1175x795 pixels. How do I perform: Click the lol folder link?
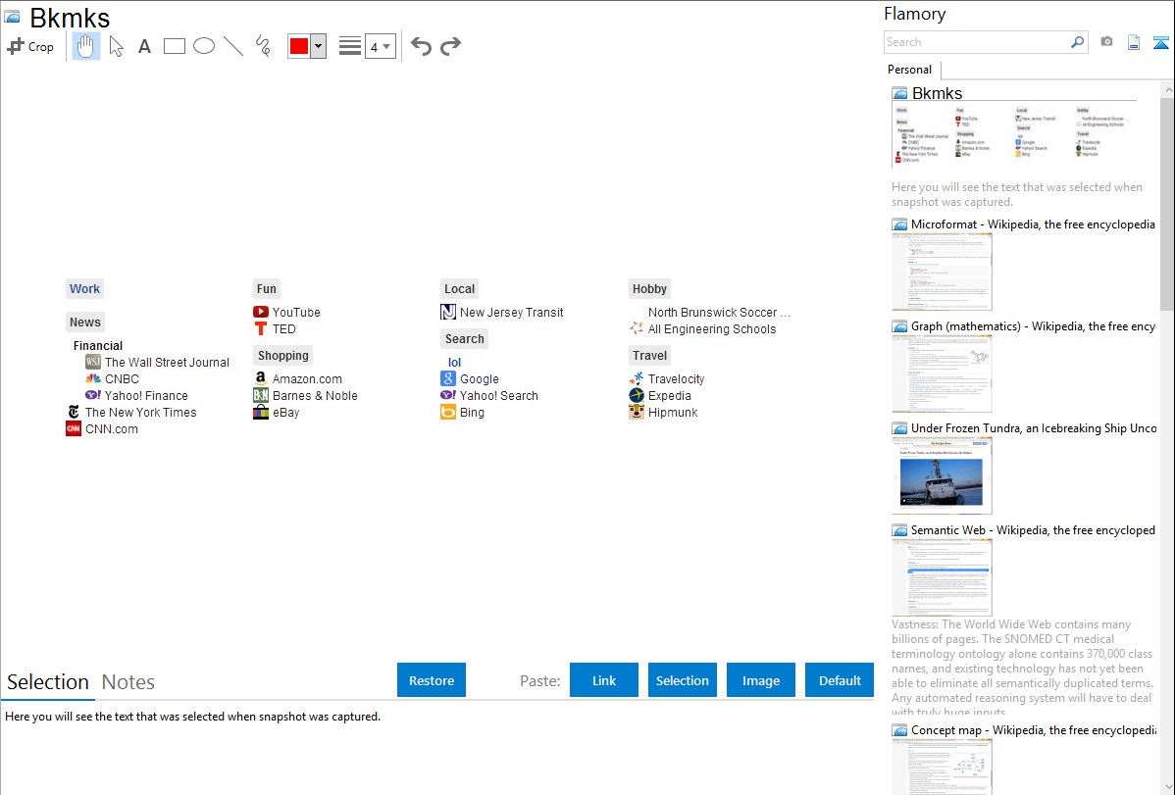tap(454, 363)
